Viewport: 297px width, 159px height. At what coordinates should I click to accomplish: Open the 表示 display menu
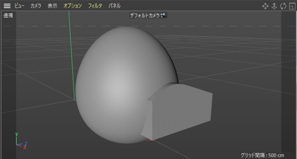(x=52, y=6)
